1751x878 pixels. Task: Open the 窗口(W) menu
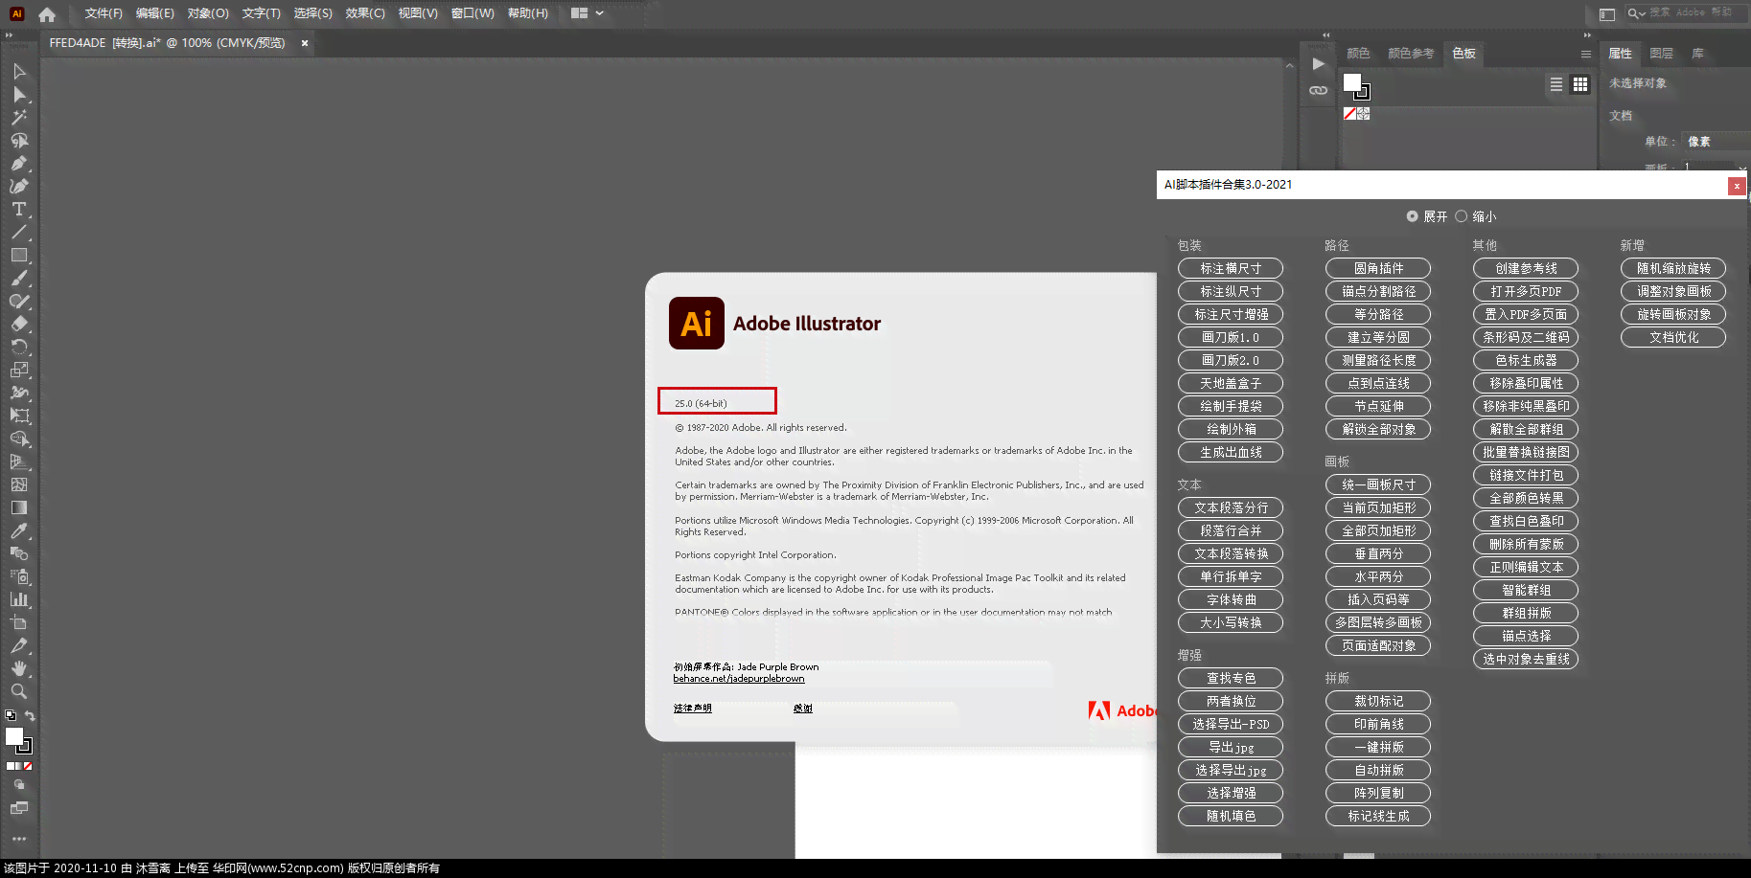tap(472, 13)
